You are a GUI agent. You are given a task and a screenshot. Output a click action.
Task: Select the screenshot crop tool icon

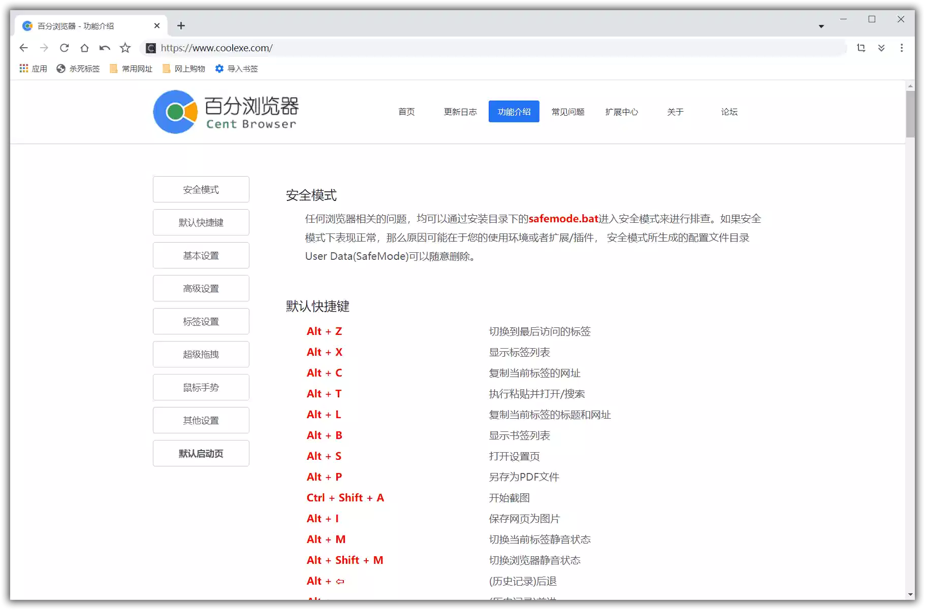(861, 48)
